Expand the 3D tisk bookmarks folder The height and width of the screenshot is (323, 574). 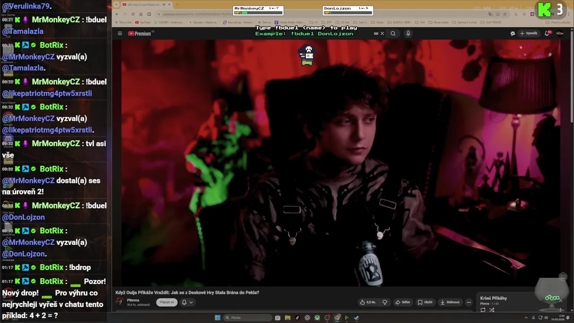point(342,22)
